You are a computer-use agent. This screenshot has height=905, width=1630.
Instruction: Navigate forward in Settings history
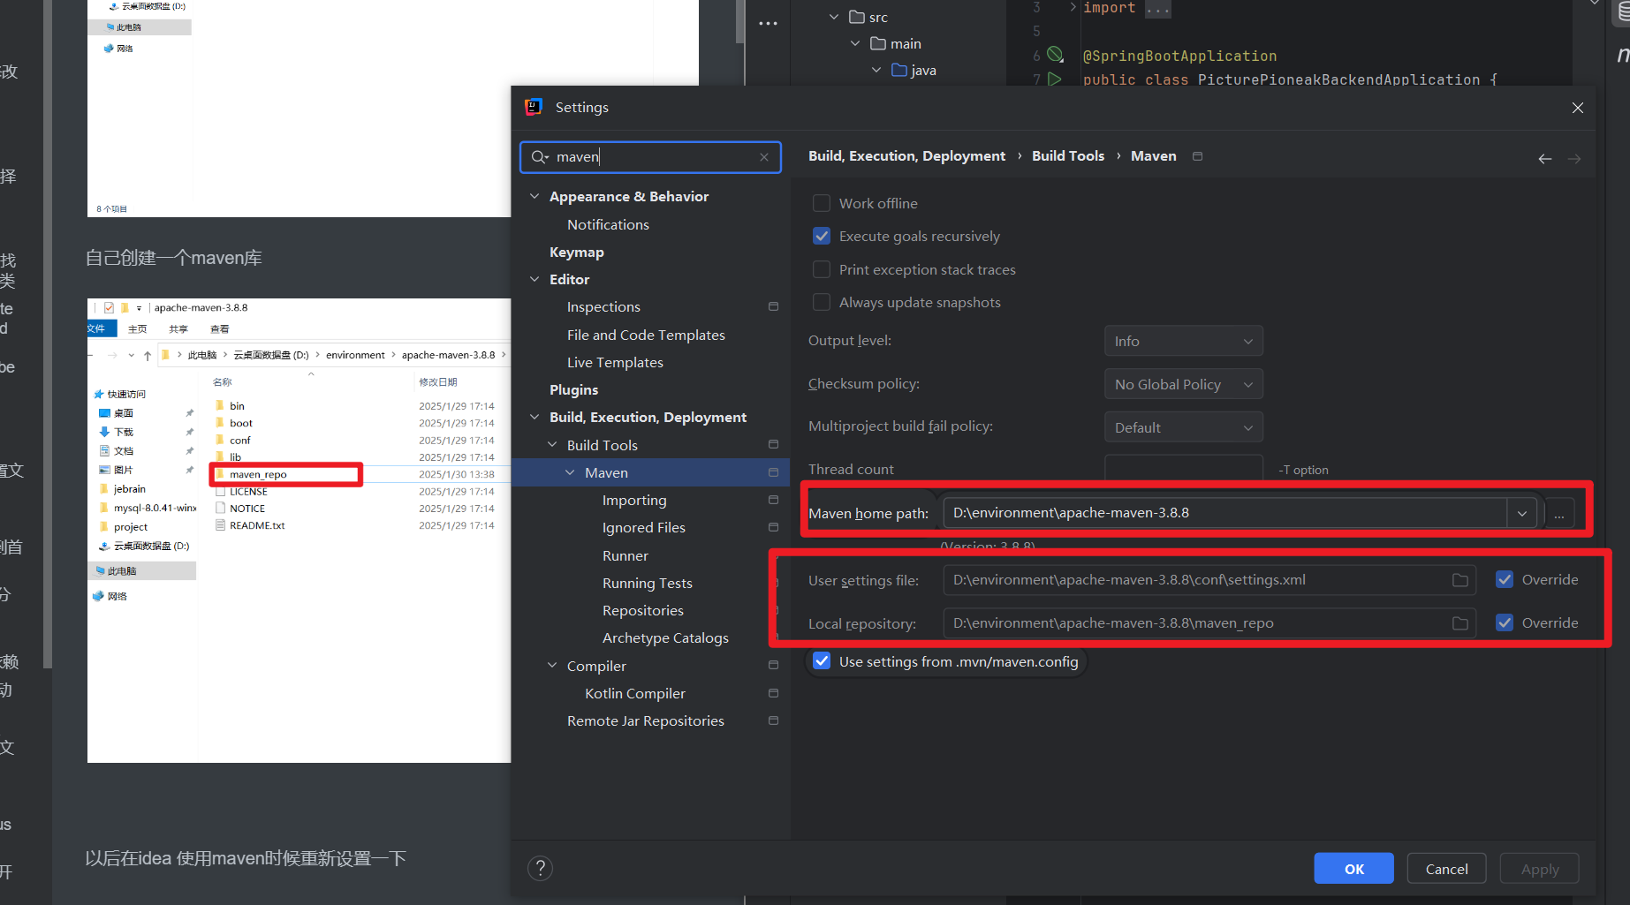[1574, 159]
